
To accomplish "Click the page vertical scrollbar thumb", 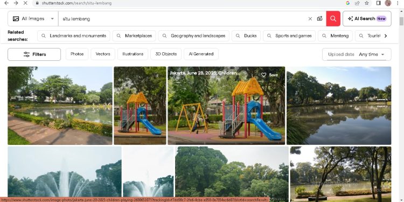I will [401, 21].
